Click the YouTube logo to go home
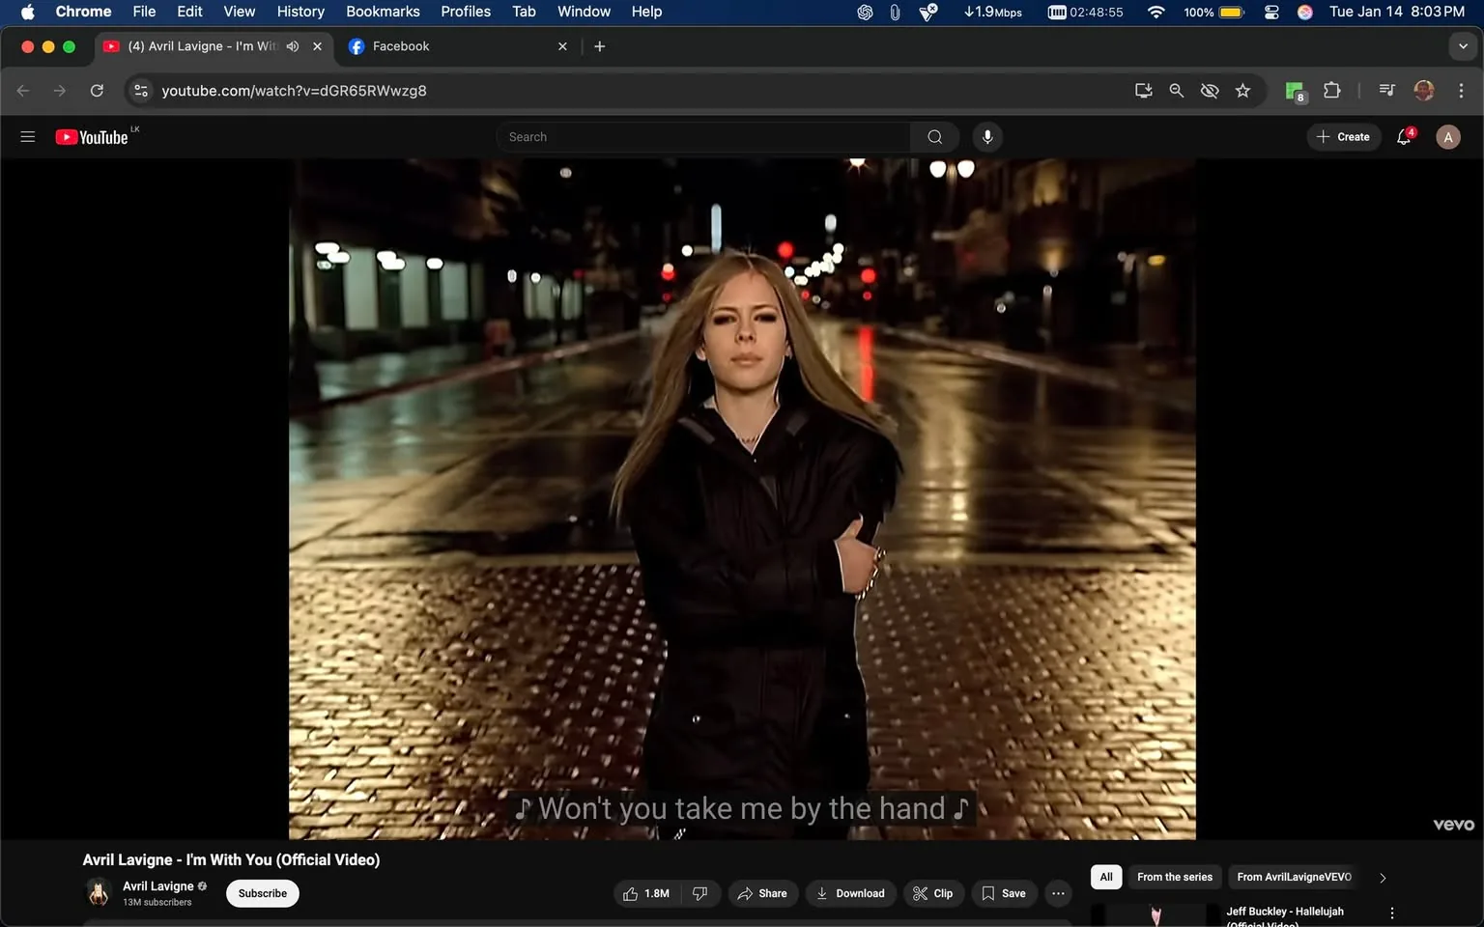This screenshot has height=927, width=1484. tap(93, 136)
